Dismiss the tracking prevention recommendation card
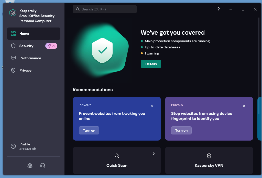Viewport: 262px width, 178px height. click(x=152, y=106)
